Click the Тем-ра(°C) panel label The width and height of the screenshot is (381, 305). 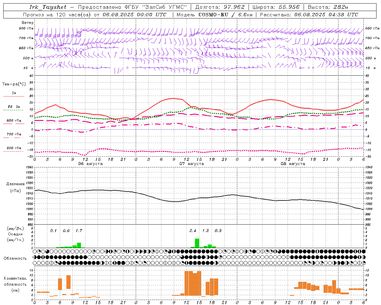pyautogui.click(x=14, y=84)
